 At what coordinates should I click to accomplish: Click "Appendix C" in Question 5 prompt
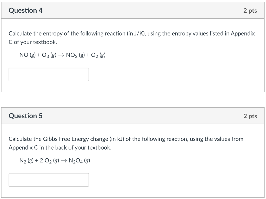pyautogui.click(x=23, y=148)
